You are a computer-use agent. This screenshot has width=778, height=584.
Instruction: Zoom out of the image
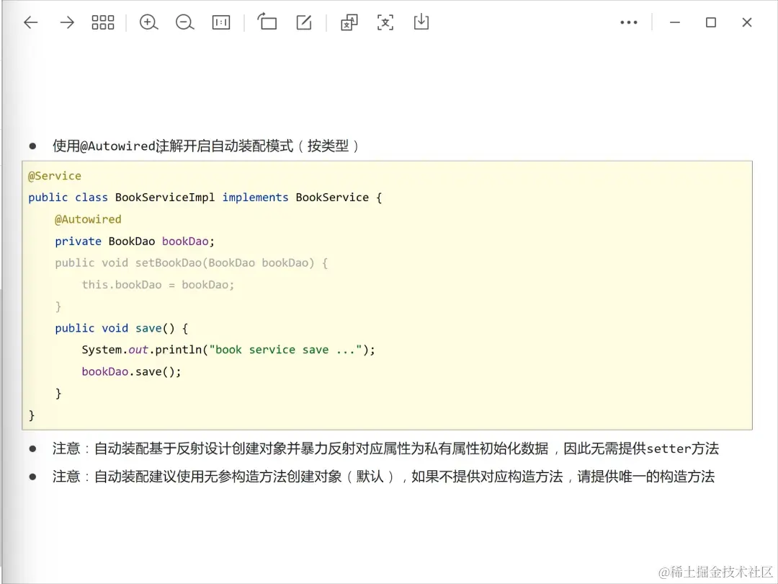pyautogui.click(x=184, y=22)
